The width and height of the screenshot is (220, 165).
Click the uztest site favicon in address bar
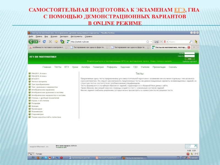(68, 42)
